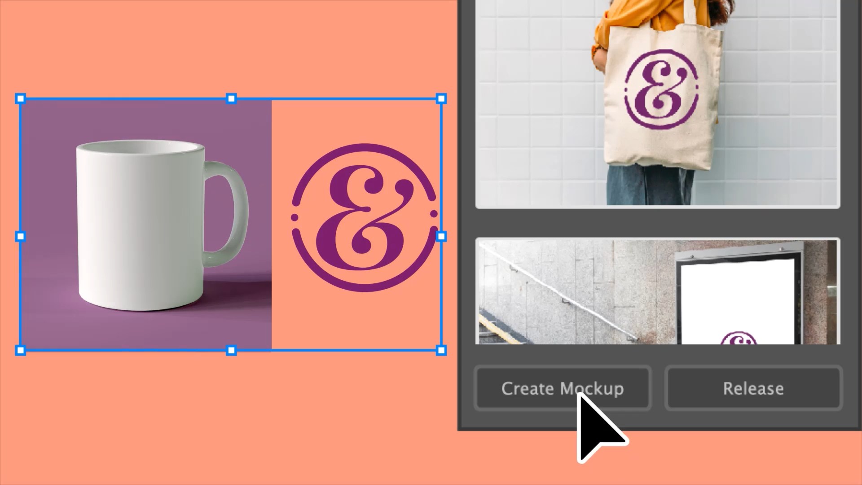
Task: Click the staircase handrail in the billboard thumbnail
Action: pyautogui.click(x=561, y=294)
